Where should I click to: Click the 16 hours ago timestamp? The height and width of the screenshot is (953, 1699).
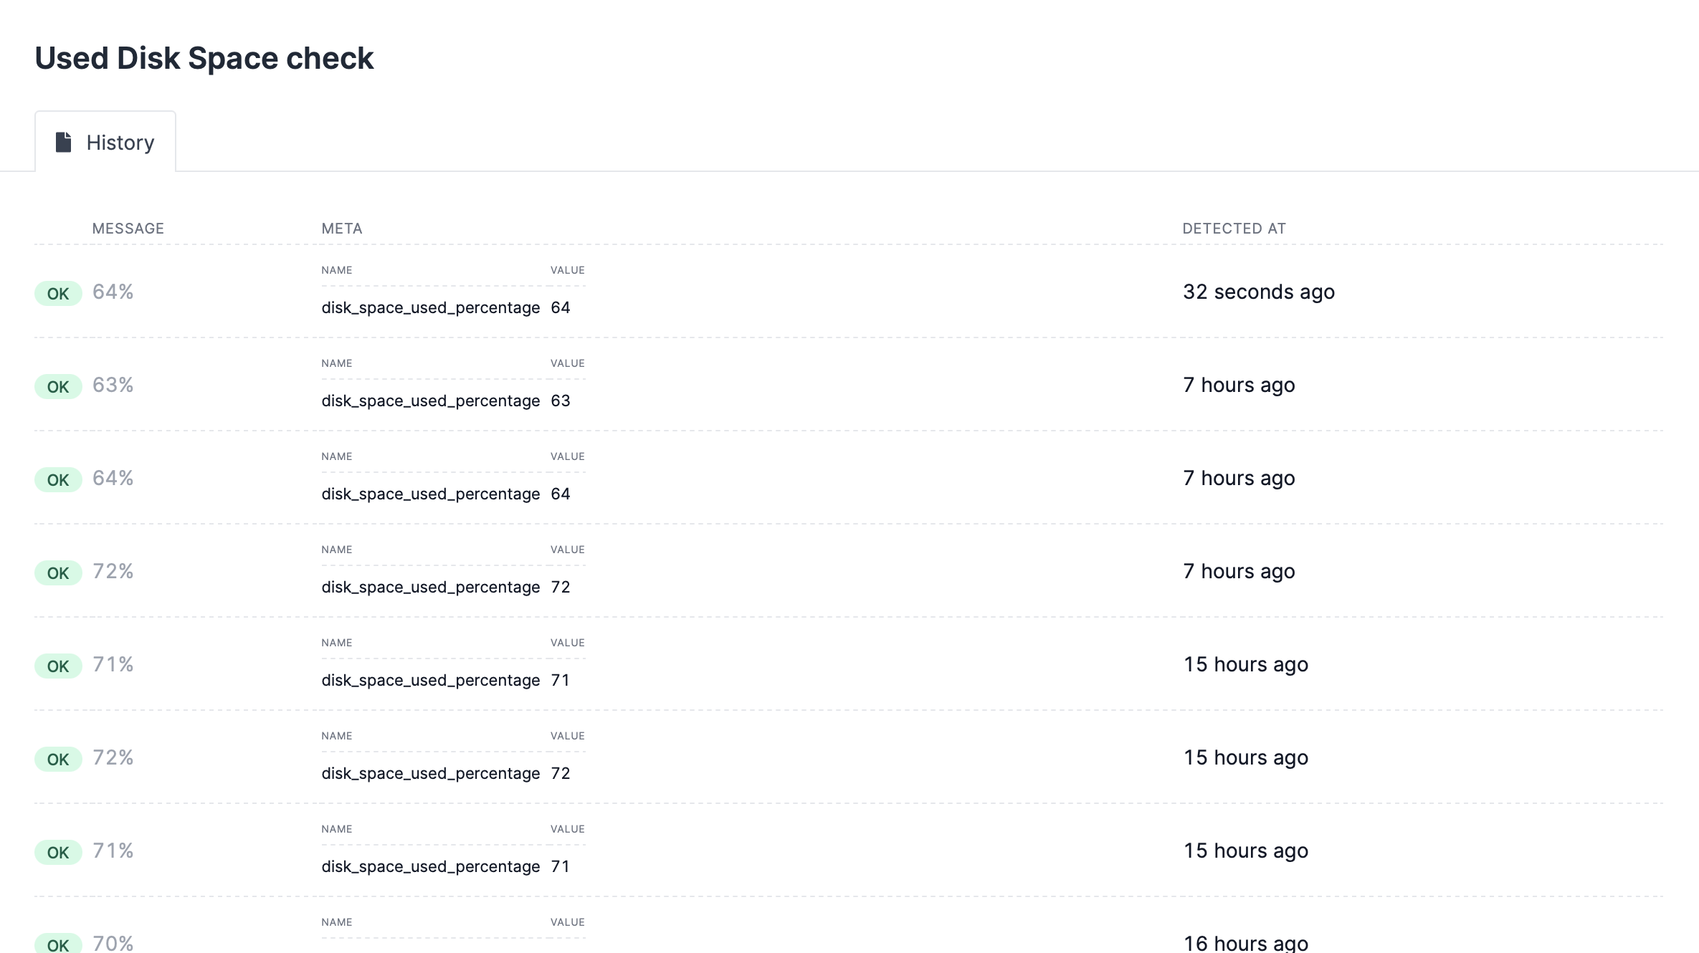point(1246,942)
